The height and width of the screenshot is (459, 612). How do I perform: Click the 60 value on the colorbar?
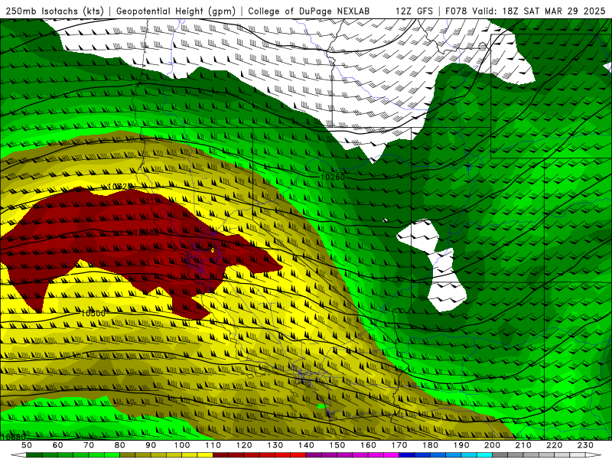coord(58,445)
